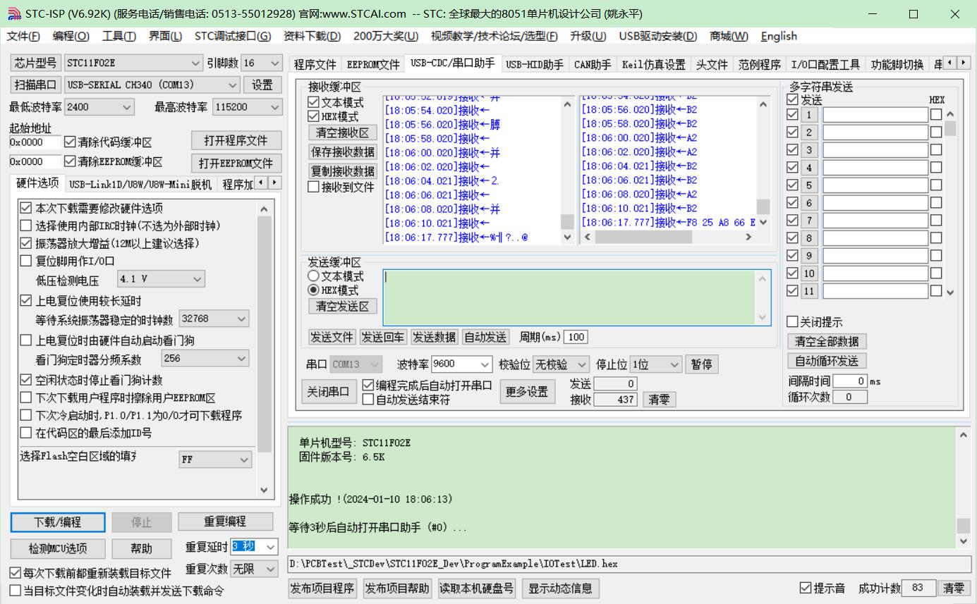Click 更多设置 button
Viewport: 977px width, 604px height.
tap(526, 392)
